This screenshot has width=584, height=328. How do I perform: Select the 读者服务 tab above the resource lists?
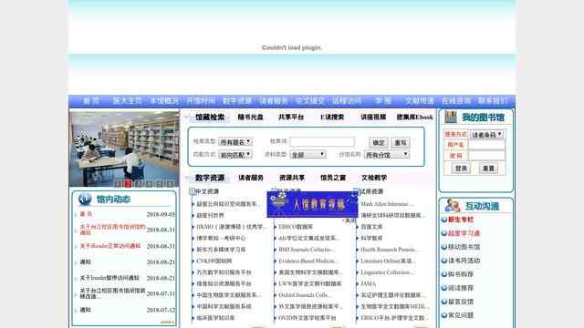(x=251, y=178)
